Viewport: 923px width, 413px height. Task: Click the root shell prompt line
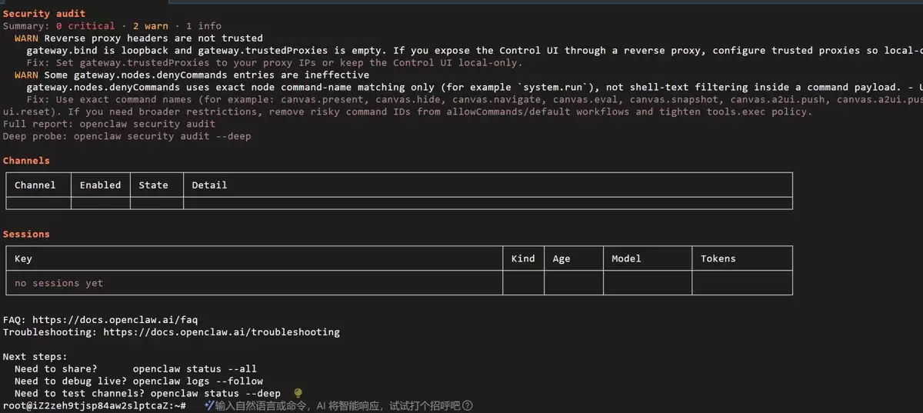pos(94,405)
